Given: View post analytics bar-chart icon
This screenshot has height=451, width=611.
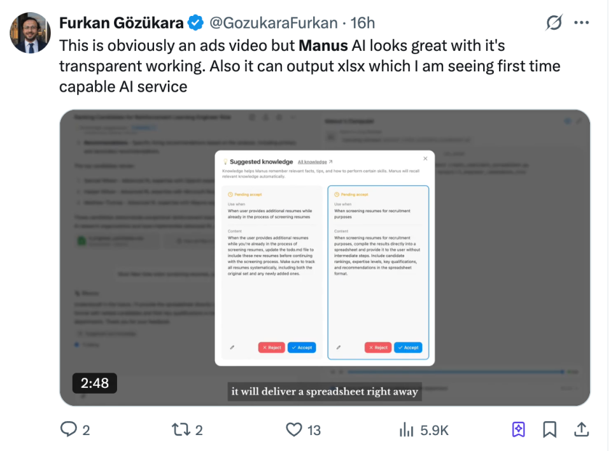Looking at the screenshot, I should (407, 430).
